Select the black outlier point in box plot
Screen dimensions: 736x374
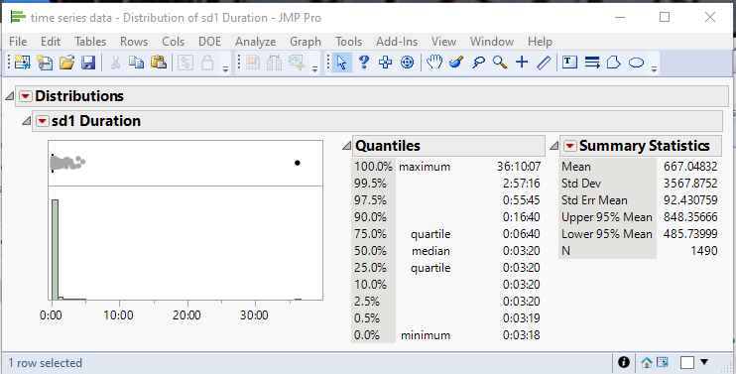(298, 163)
